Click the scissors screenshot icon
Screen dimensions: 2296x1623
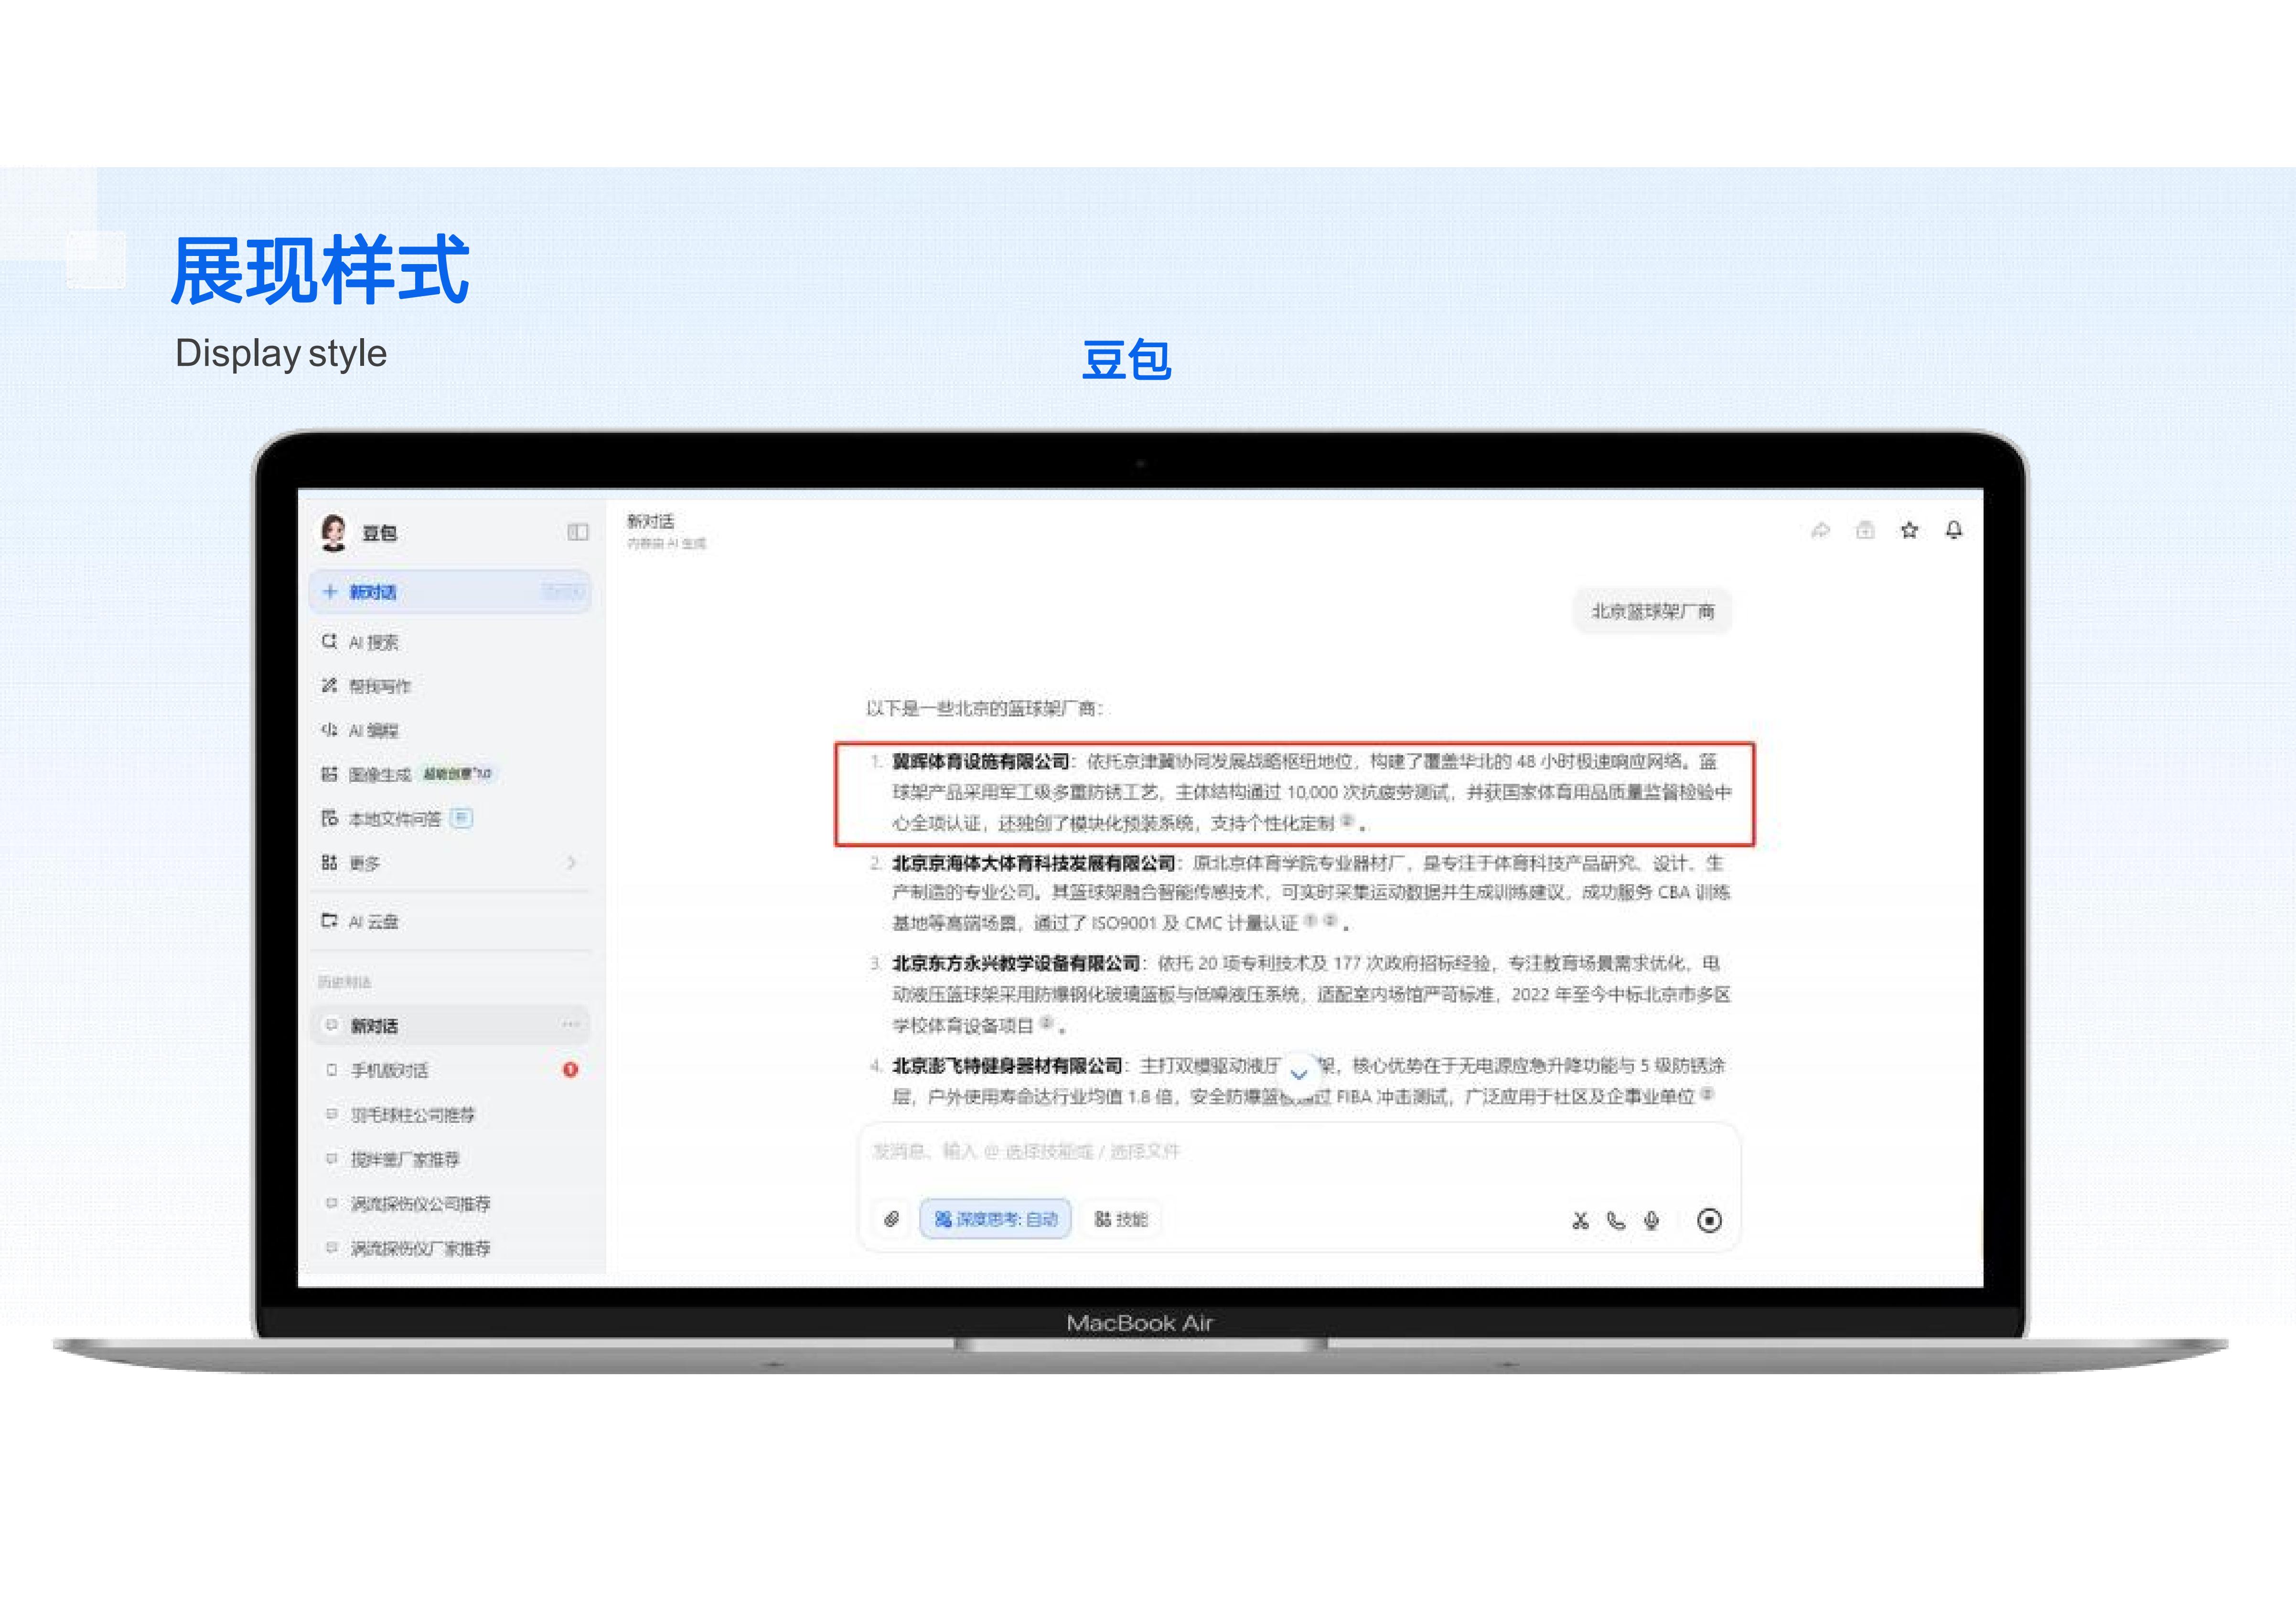[1580, 1220]
